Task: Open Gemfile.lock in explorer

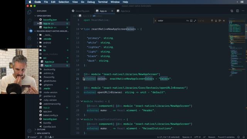Action: pyautogui.click(x=49, y=127)
